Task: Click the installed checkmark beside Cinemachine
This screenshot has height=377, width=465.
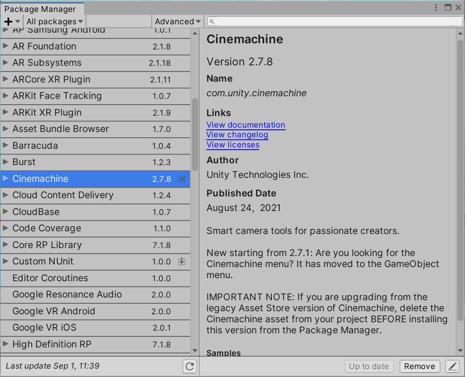Action: (x=182, y=179)
